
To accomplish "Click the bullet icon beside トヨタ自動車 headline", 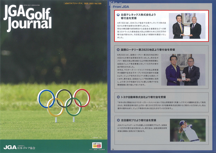I will (x=118, y=97).
